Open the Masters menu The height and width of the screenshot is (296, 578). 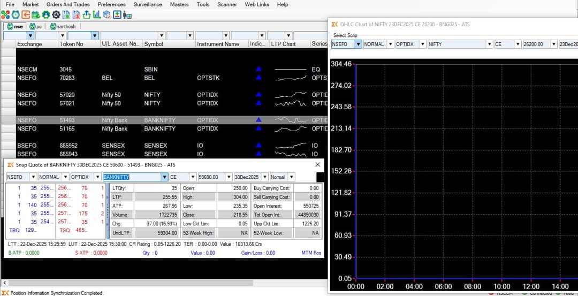[179, 4]
